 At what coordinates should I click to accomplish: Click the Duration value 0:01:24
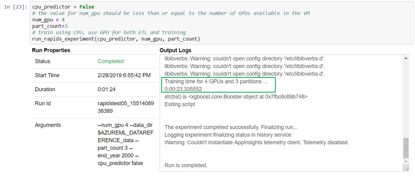tap(107, 89)
